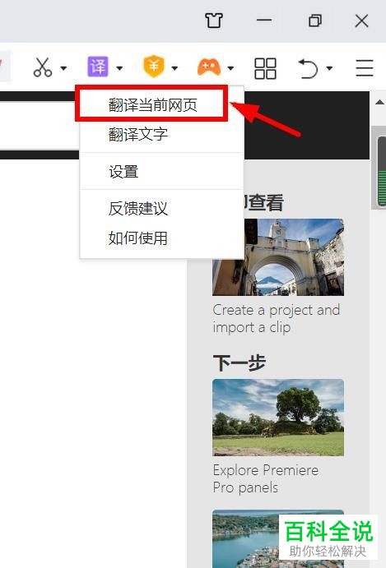Screen dimensions: 386x568
Task: Select 翻译文字 menu item
Action: pos(162,134)
